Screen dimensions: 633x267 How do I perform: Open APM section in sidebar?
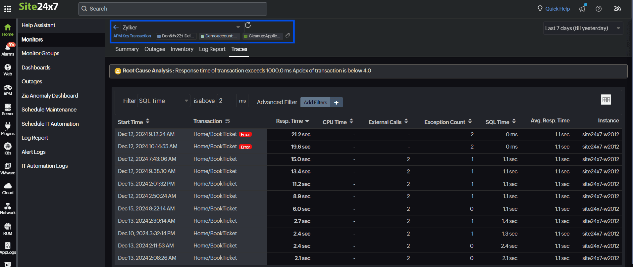click(8, 90)
